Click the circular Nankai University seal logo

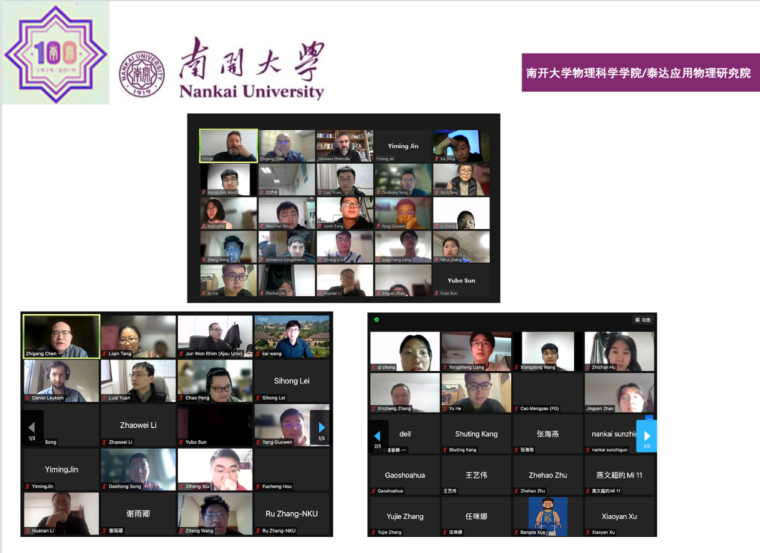pos(142,74)
